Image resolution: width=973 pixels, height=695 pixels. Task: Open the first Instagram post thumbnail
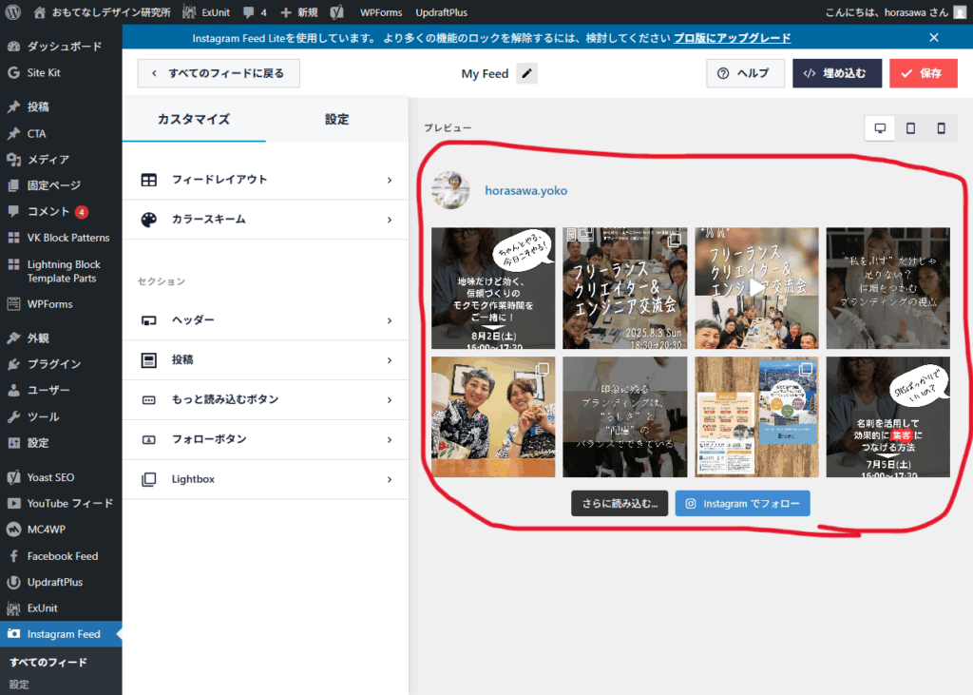point(493,288)
